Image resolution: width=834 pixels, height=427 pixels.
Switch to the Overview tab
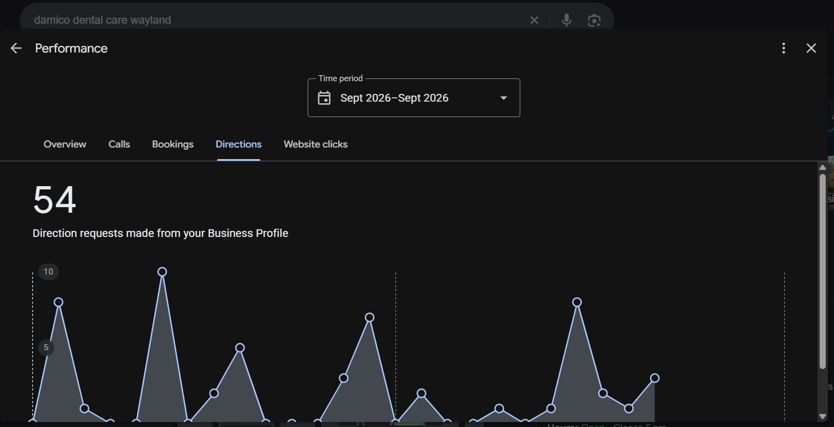coord(65,144)
